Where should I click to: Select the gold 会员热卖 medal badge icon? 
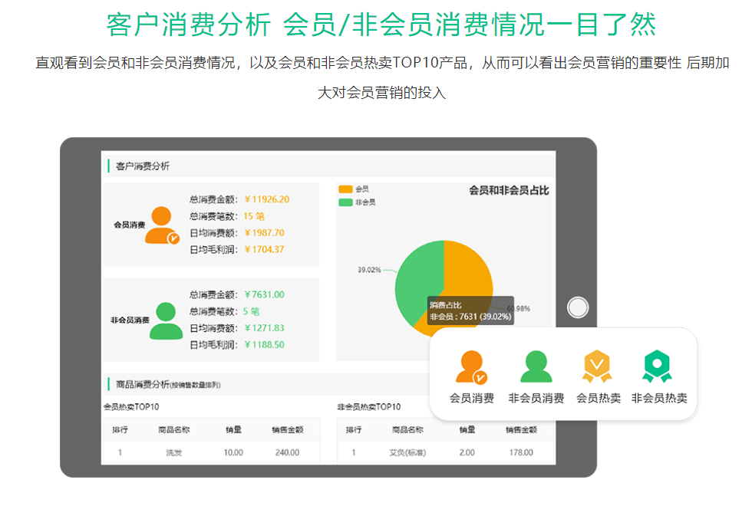598,367
